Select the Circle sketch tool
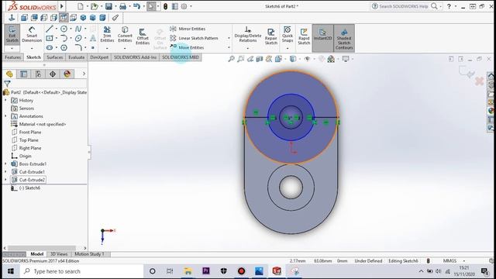Viewport: 496px width, 279px height. (x=64, y=29)
